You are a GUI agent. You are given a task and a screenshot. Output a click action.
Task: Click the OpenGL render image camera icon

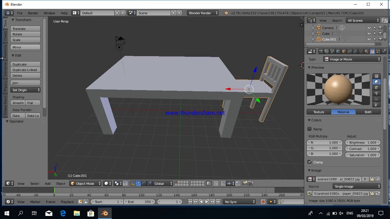click(x=245, y=183)
